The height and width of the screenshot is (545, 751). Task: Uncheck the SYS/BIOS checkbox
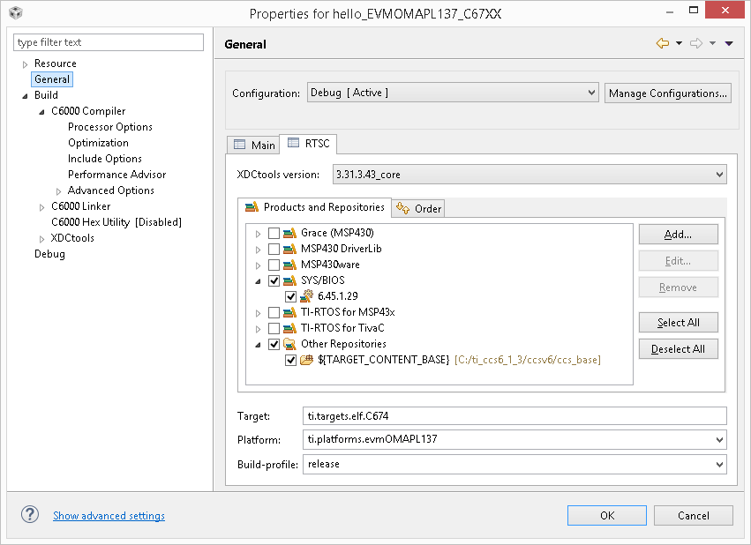[x=274, y=280]
